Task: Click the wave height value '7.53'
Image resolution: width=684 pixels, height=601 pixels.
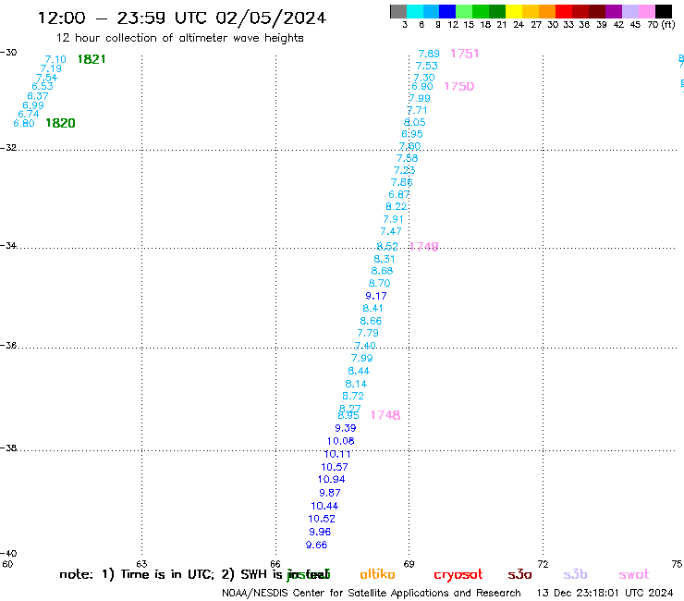Action: pos(427,66)
